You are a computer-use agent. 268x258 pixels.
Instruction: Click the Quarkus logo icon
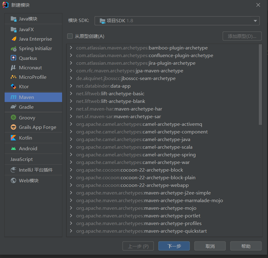[13, 58]
